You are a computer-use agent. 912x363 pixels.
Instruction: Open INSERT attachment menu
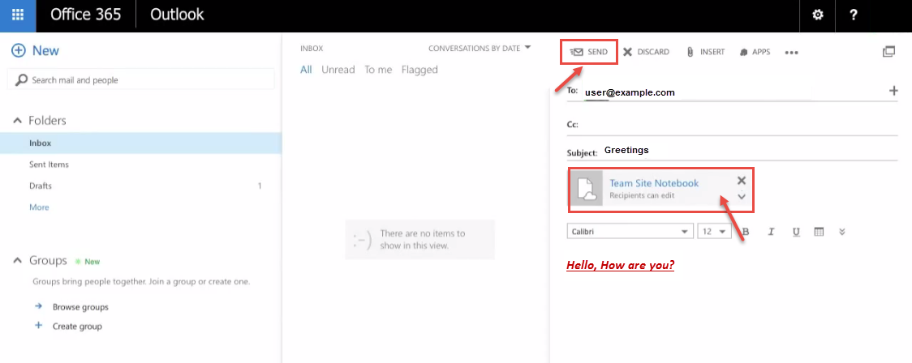pos(706,52)
